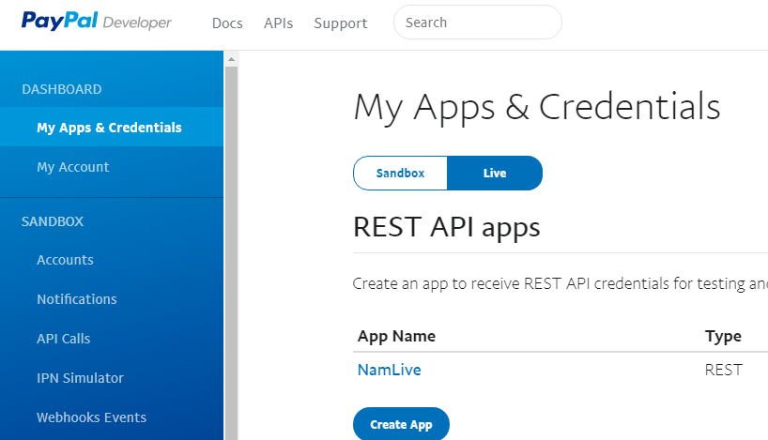Click the REST API apps heading
This screenshot has width=768, height=440.
[x=446, y=228]
